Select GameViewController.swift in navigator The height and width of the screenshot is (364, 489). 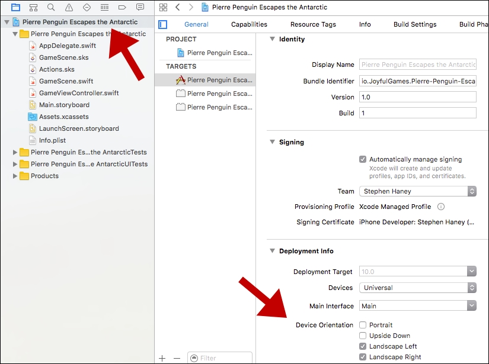tap(79, 93)
